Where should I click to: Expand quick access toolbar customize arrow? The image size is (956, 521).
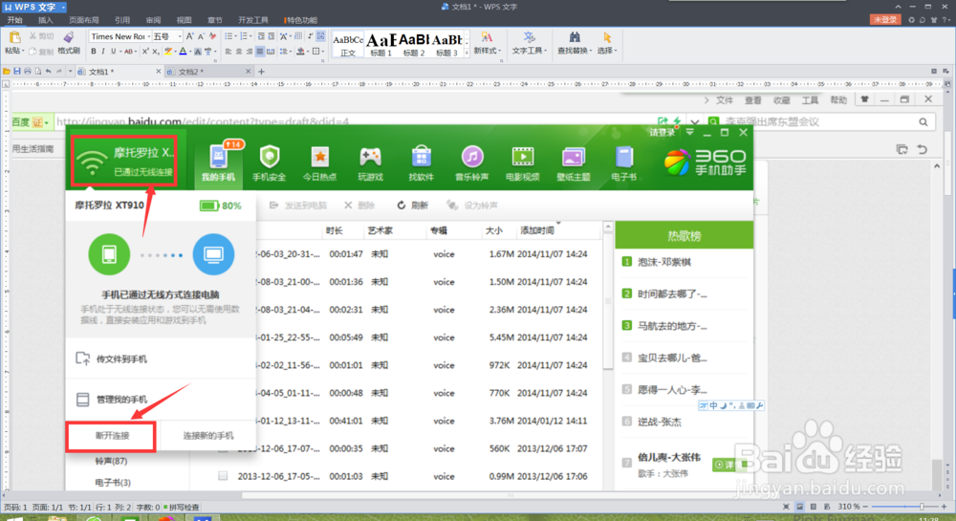[x=70, y=72]
